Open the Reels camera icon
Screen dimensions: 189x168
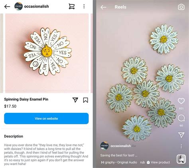pyautogui.click(x=181, y=7)
